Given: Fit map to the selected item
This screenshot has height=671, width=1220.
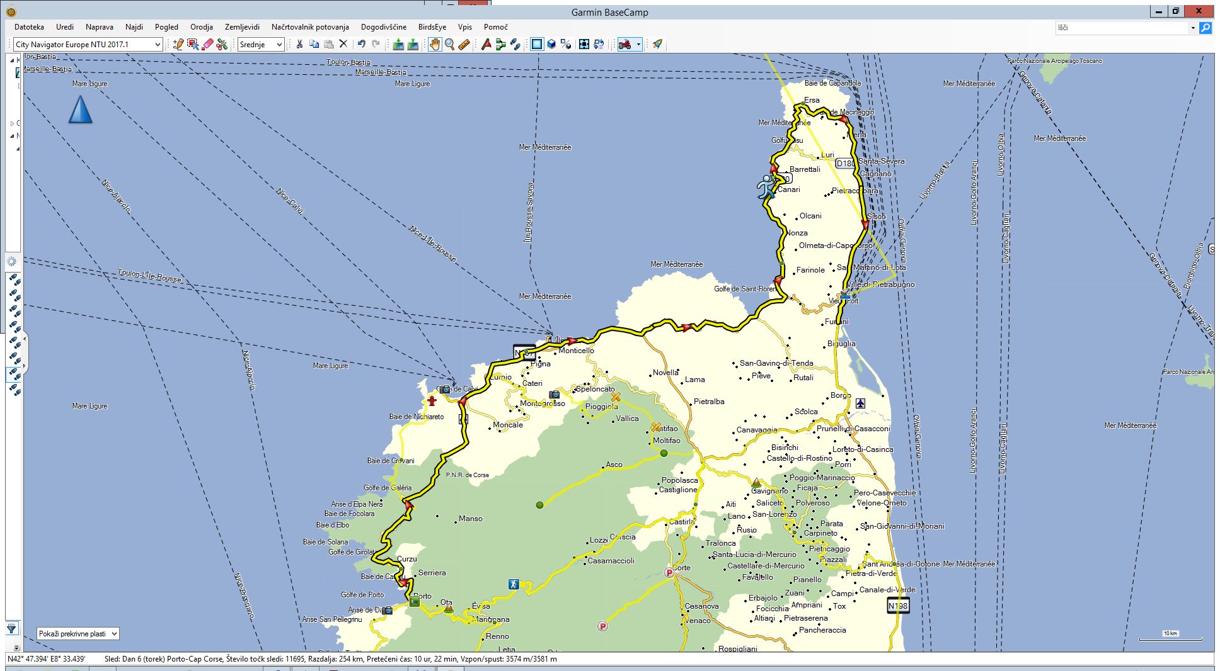Looking at the screenshot, I should 584,44.
